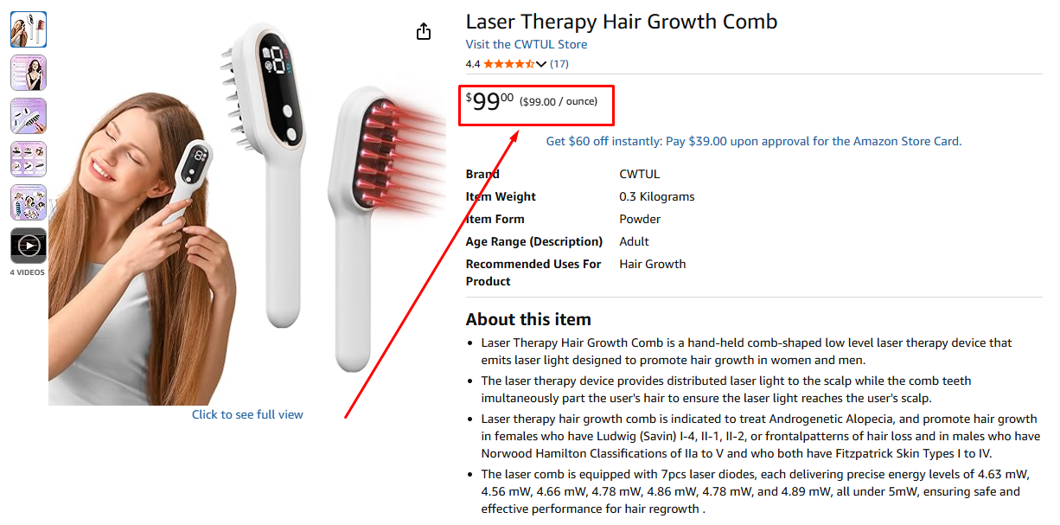Expand the rating breakdown chevron
This screenshot has height=525, width=1060.
point(541,64)
